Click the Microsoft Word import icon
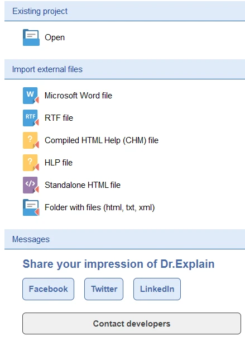This screenshot has height=345, width=245. coord(31,96)
